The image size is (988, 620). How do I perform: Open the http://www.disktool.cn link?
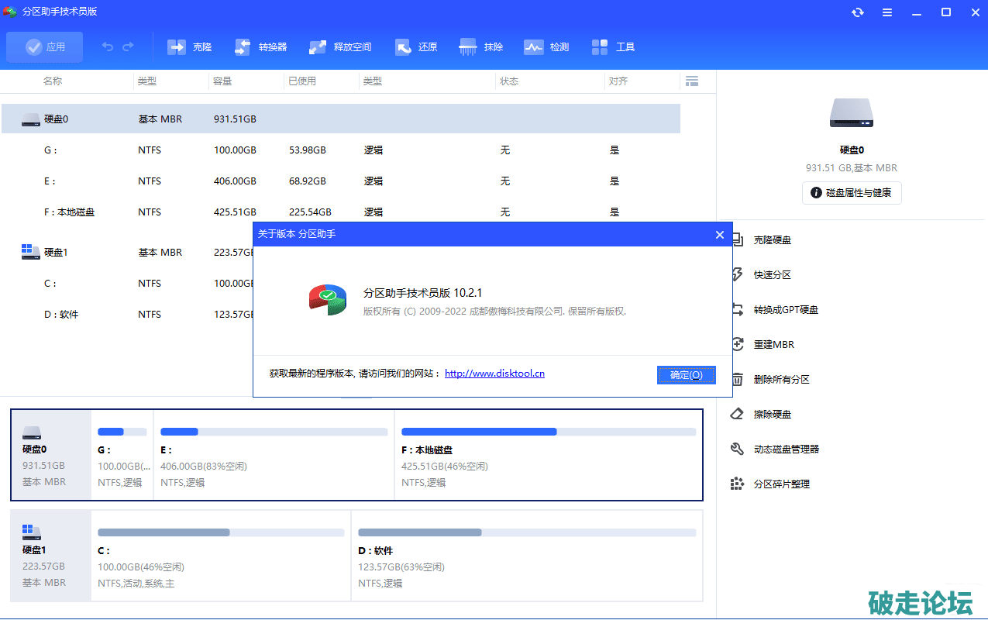(494, 374)
